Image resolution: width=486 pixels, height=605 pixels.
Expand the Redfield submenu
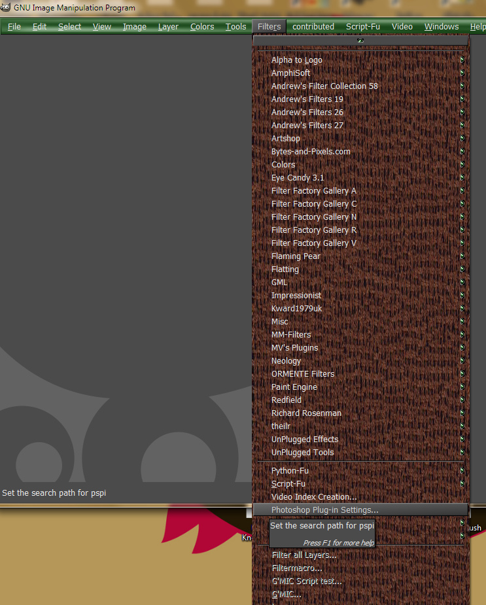[x=360, y=400]
